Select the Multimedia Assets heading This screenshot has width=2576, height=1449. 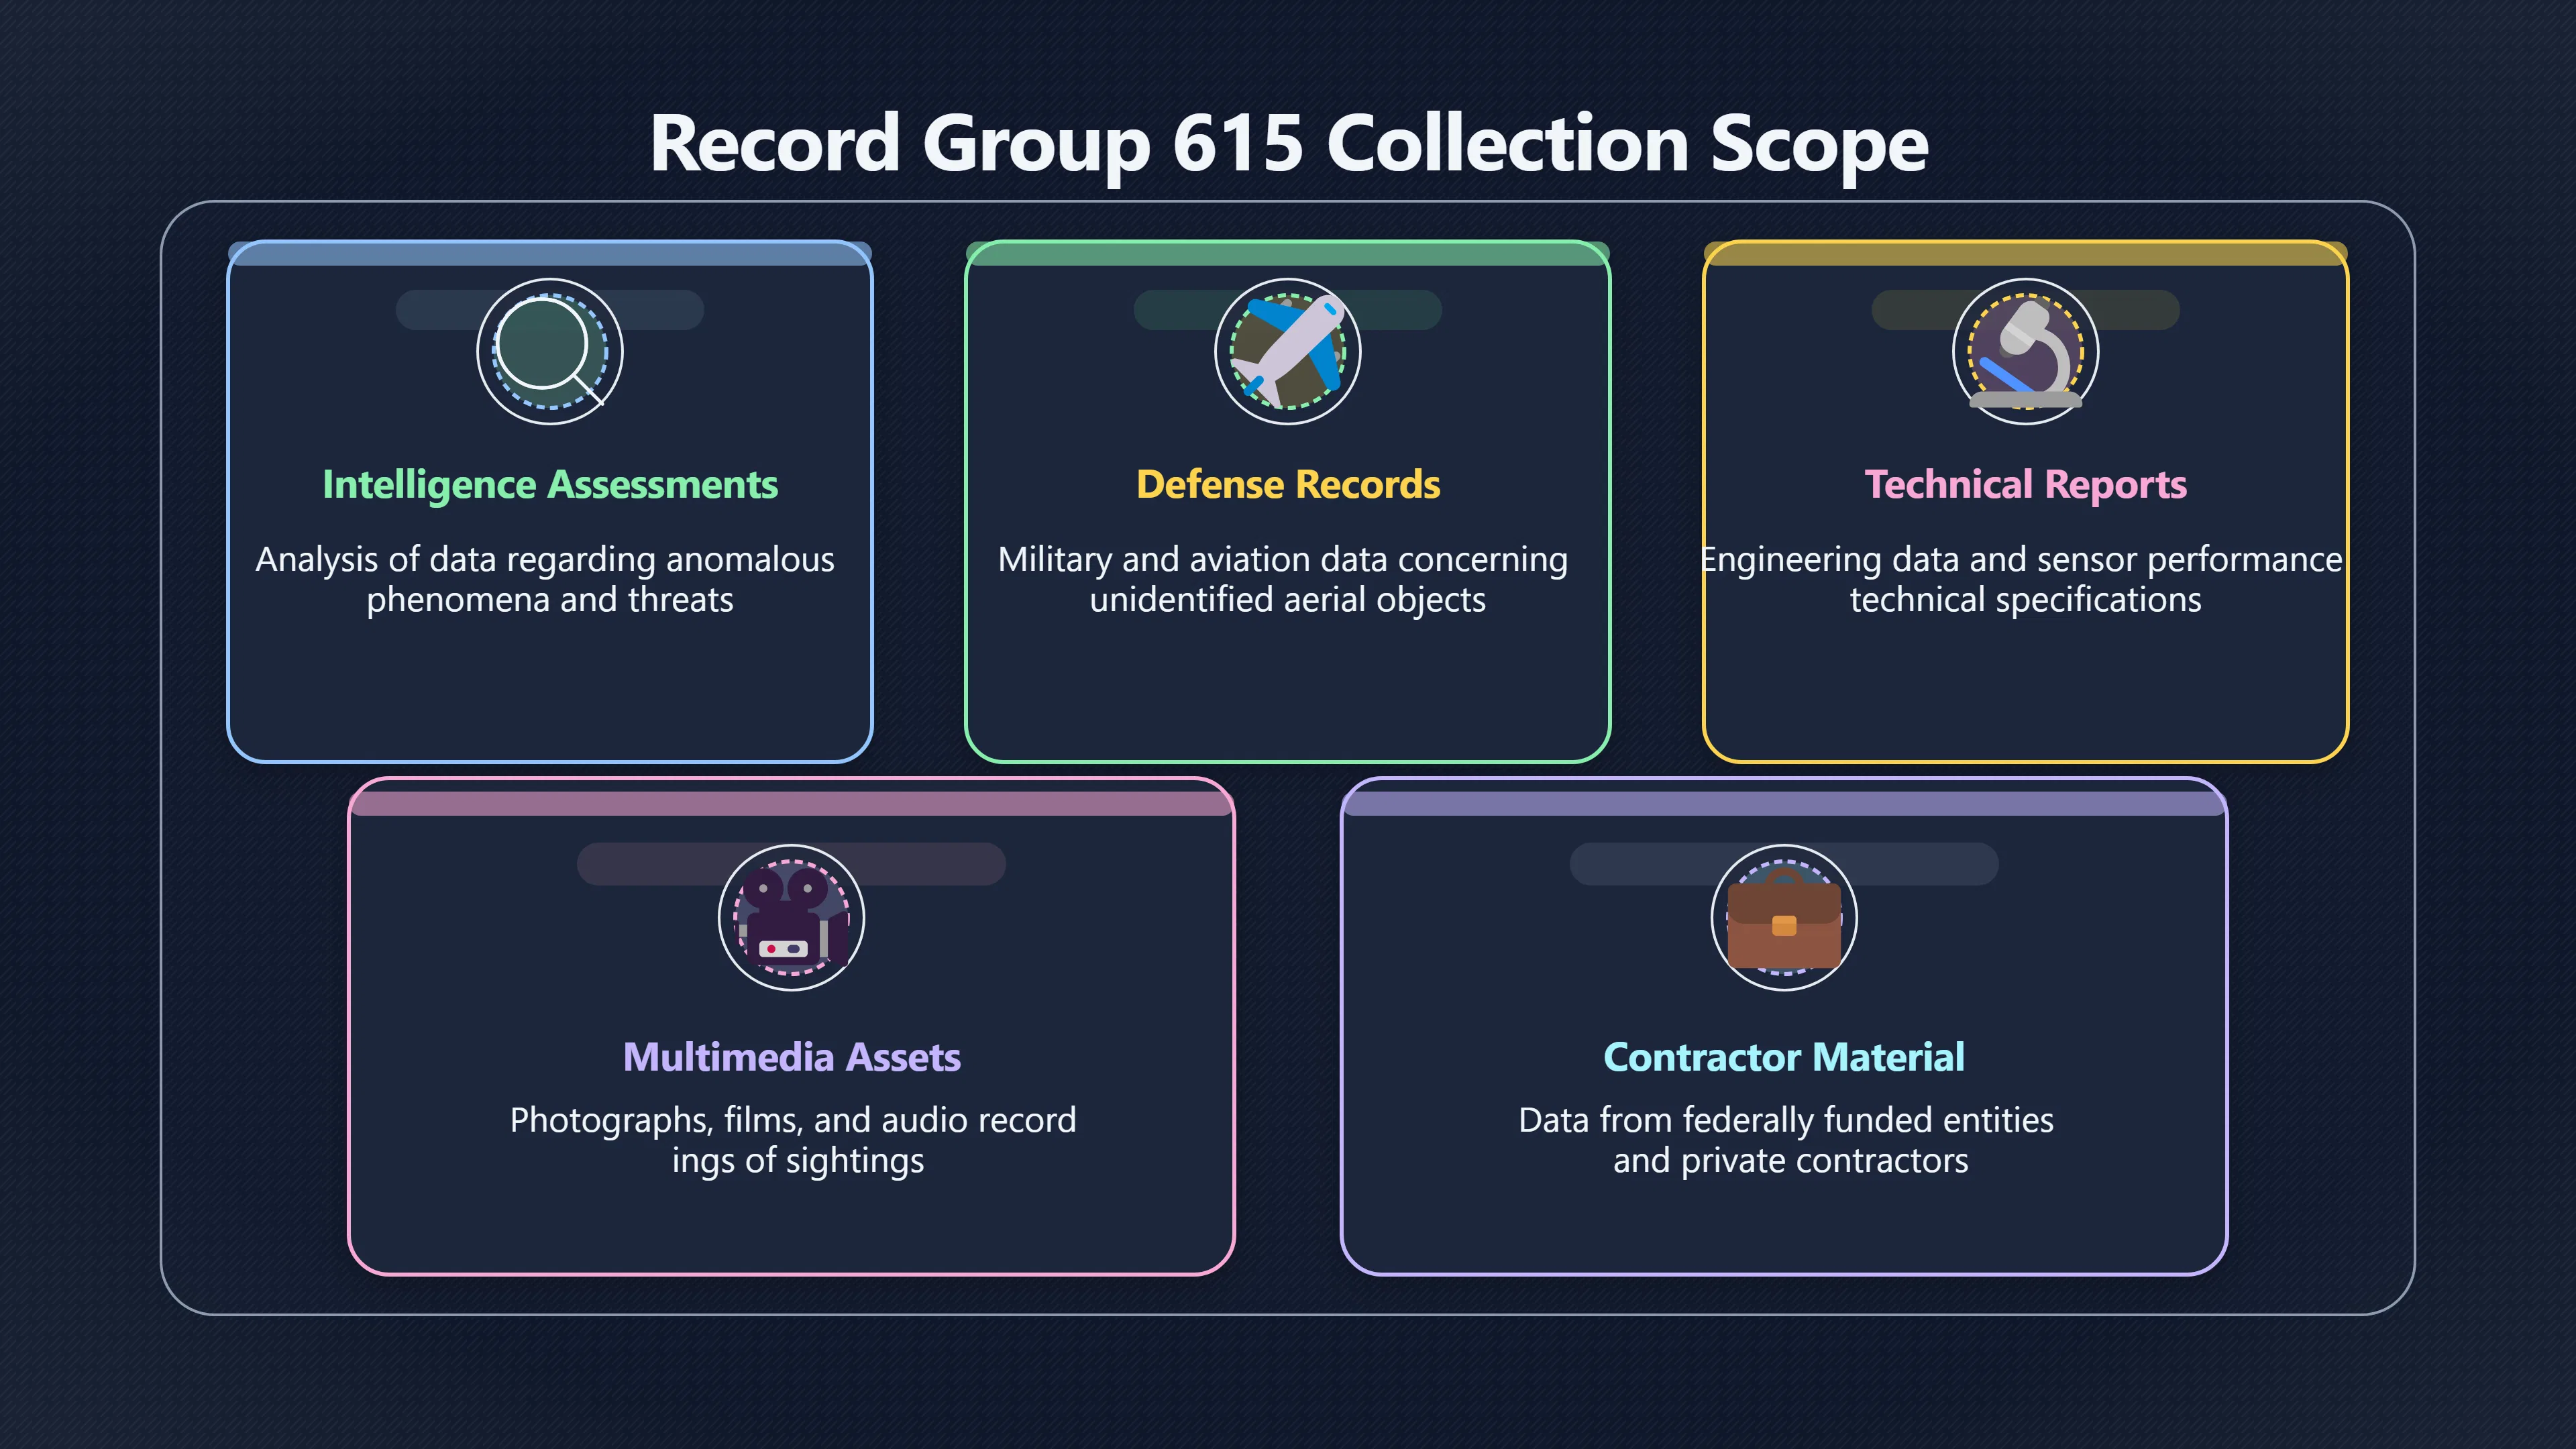pos(791,1057)
